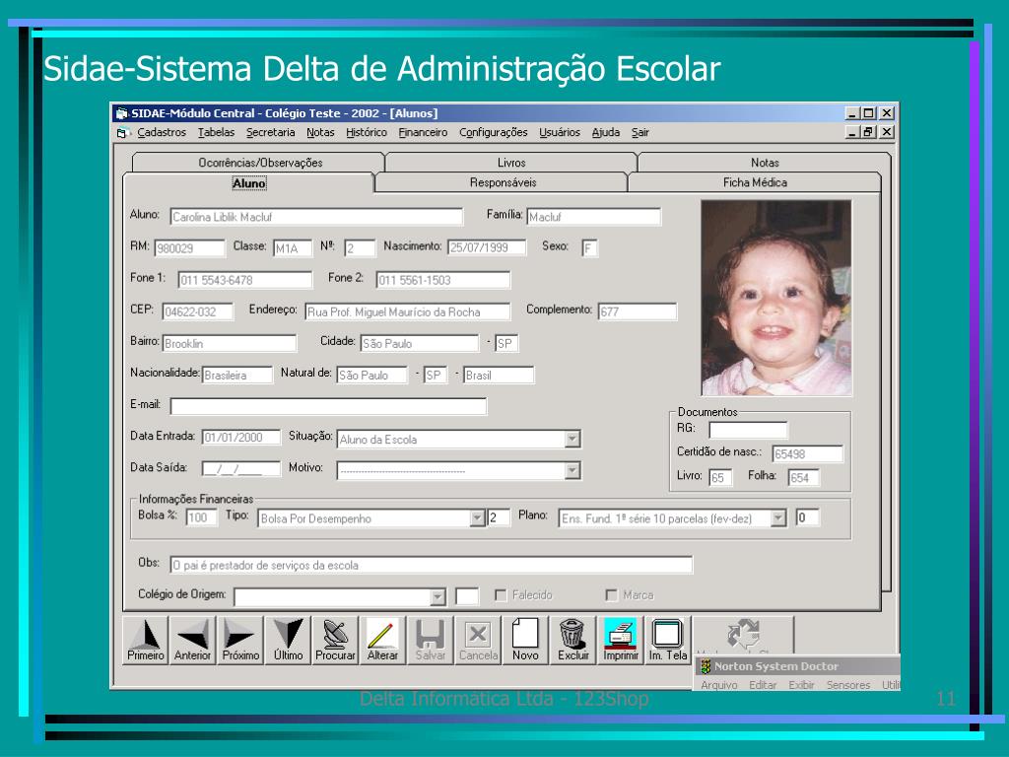Image resolution: width=1009 pixels, height=757 pixels.
Task: Switch to the Ficha Médica tab
Action: coord(755,182)
